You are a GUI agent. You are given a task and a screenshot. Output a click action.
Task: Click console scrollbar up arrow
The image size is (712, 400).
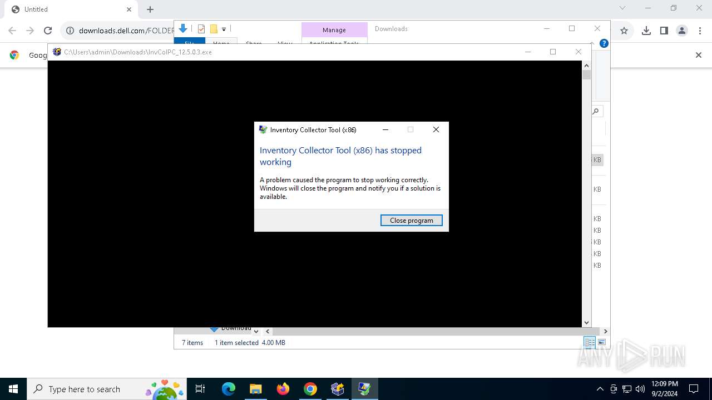tap(586, 66)
